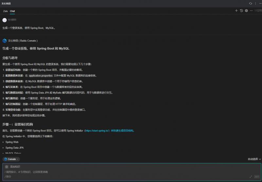262x182 pixels.
Task: Click the add knowledge plus icon
Action: click(x=6, y=167)
